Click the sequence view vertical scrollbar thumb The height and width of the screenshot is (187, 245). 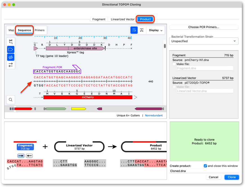click(165, 46)
